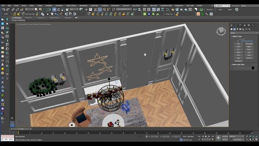Click the Select by Name icon
Image resolution: width=259 pixels, height=146 pixels.
40,10
